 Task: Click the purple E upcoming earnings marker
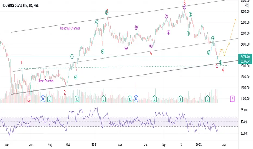coord(232,99)
